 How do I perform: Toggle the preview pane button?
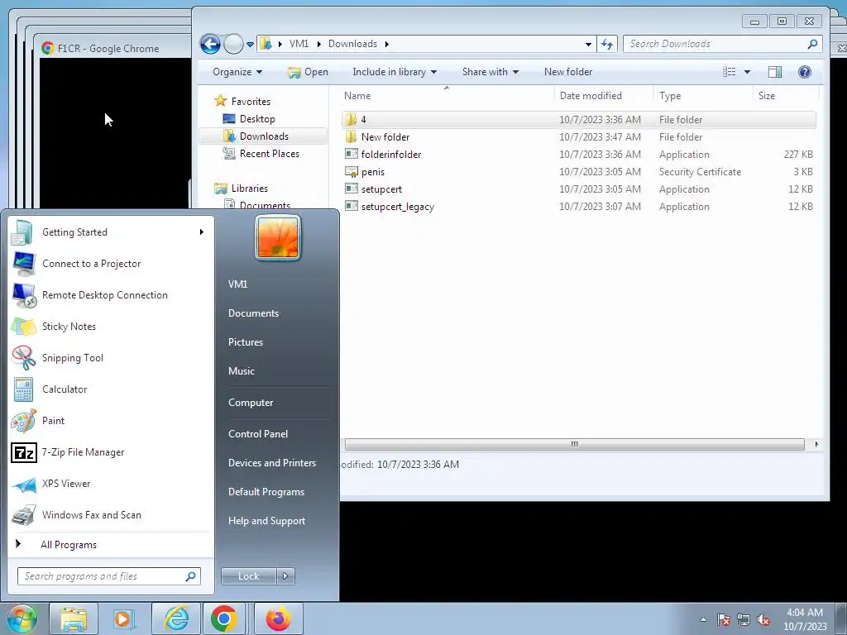(x=774, y=72)
